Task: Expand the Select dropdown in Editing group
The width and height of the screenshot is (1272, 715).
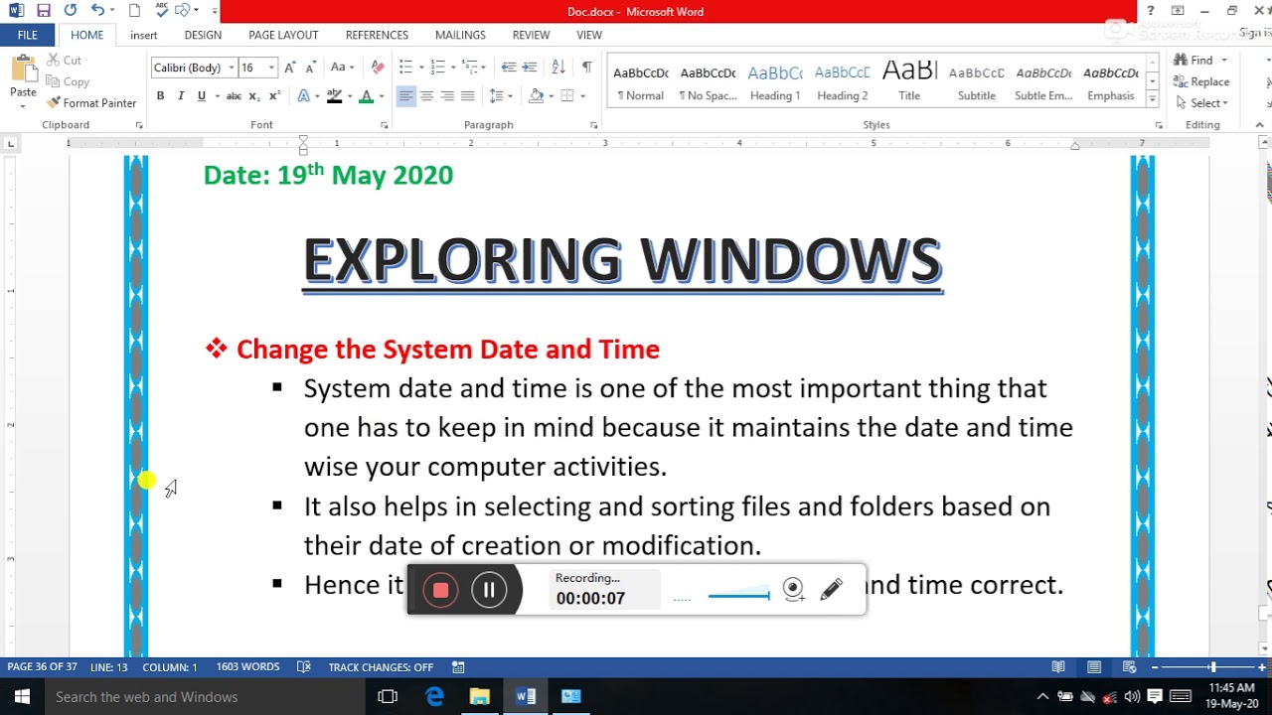Action: [x=1200, y=103]
